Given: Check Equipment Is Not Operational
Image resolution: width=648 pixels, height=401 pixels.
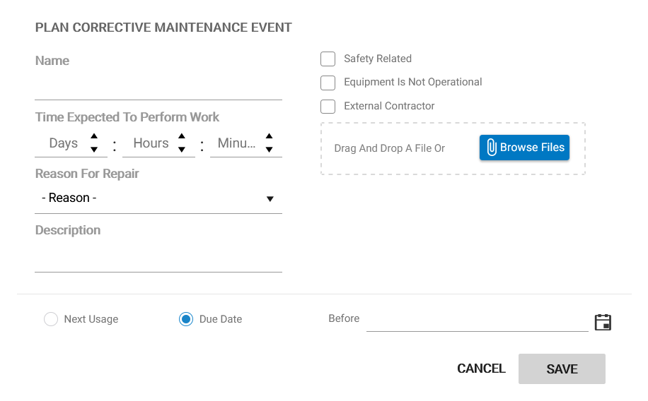Looking at the screenshot, I should tap(328, 83).
